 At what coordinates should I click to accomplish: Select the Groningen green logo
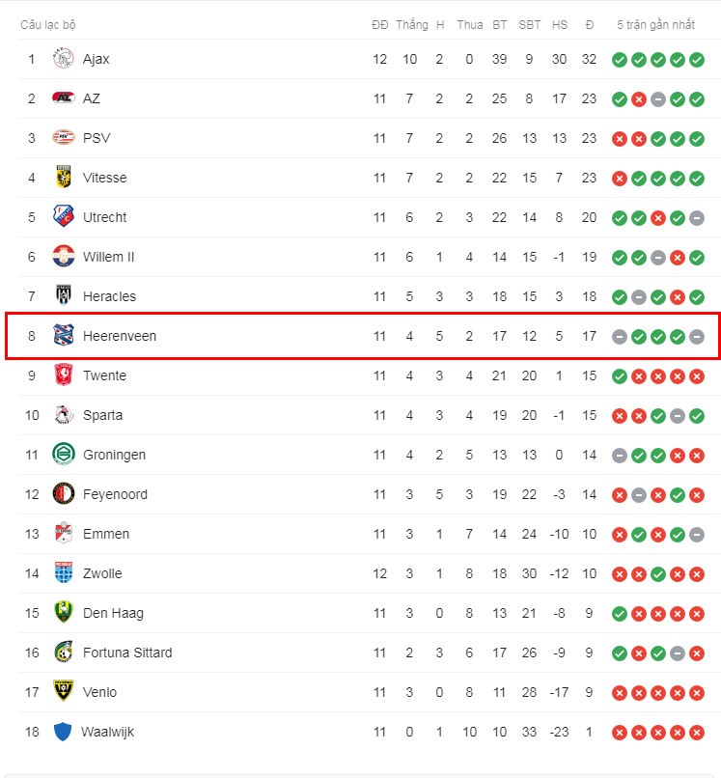tap(63, 454)
